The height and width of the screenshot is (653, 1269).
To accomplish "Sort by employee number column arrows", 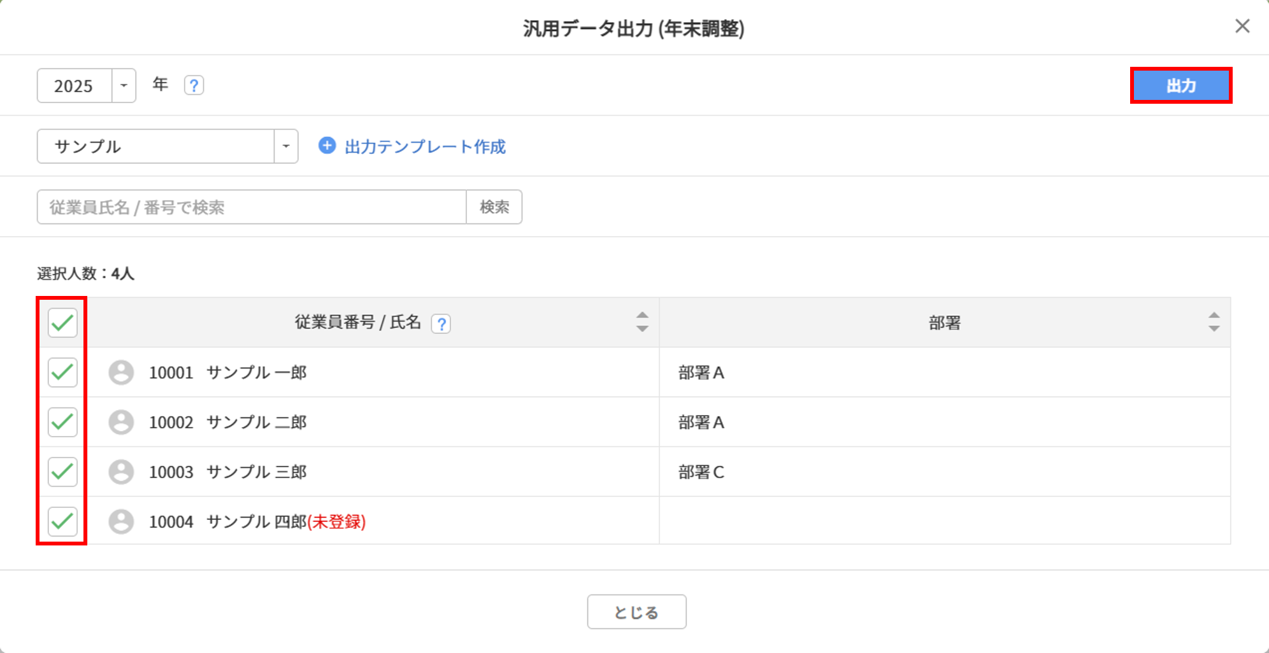I will coord(642,322).
